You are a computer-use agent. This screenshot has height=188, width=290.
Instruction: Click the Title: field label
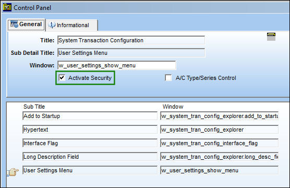coord(47,40)
